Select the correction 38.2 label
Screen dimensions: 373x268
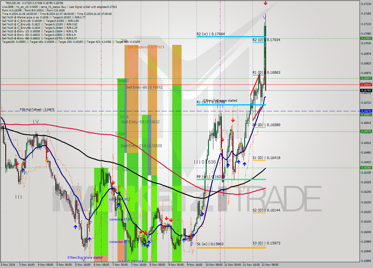point(120,199)
